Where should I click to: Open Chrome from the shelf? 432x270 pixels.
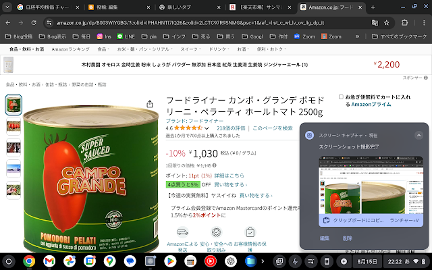tap(29, 261)
